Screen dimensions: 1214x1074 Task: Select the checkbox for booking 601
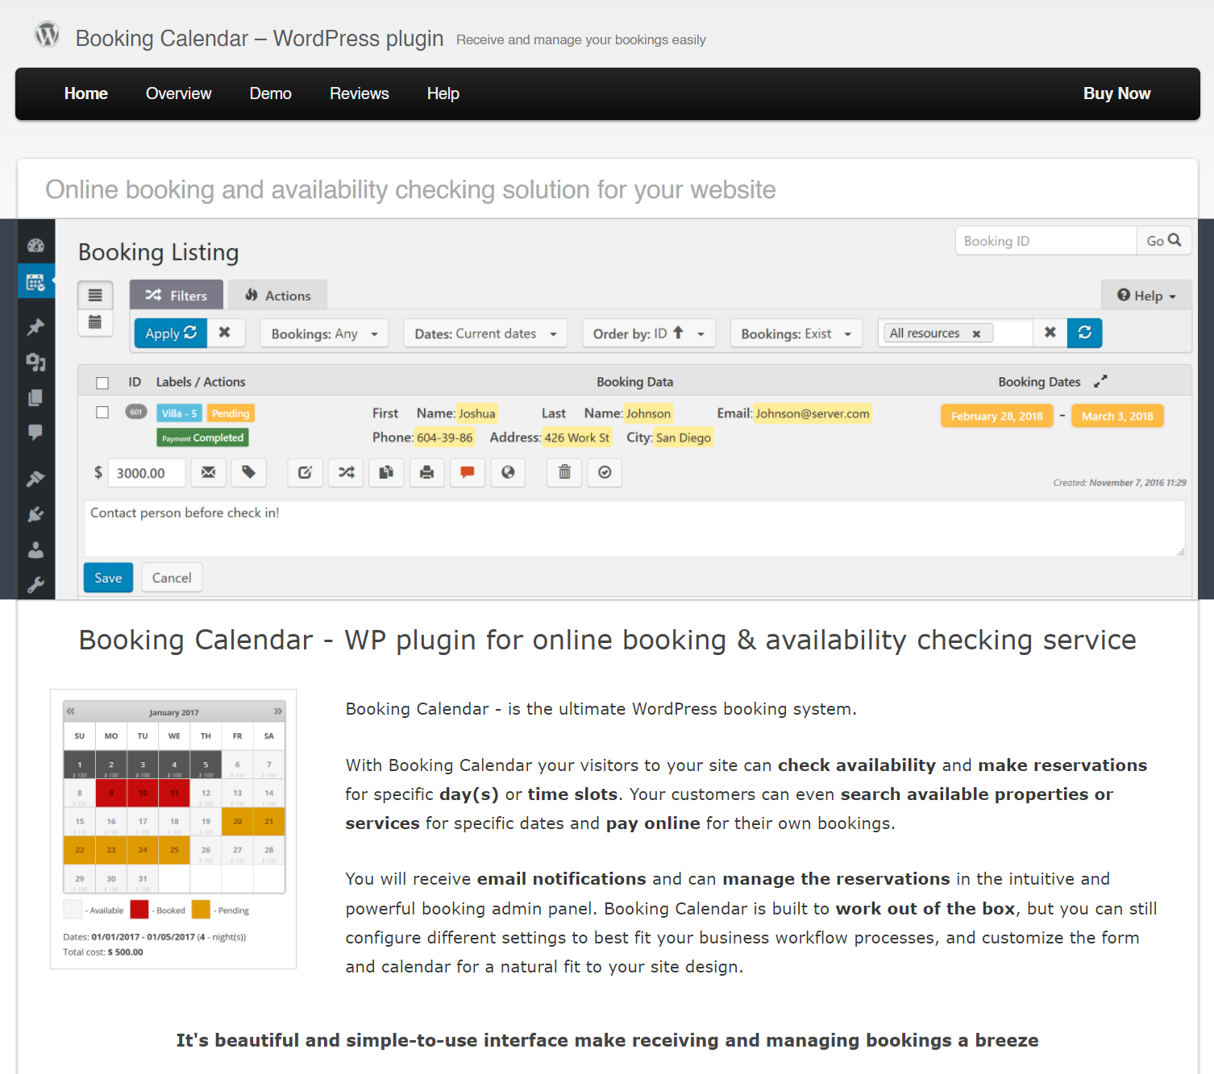[102, 412]
